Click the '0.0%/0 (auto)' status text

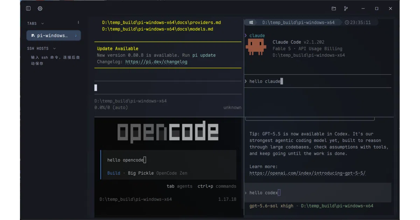(x=111, y=108)
